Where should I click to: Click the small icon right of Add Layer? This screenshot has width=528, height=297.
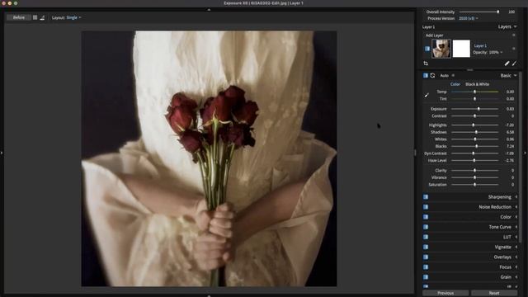point(513,35)
